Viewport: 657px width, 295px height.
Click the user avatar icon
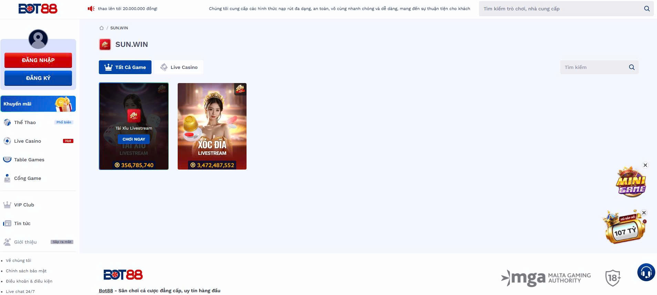tap(38, 39)
